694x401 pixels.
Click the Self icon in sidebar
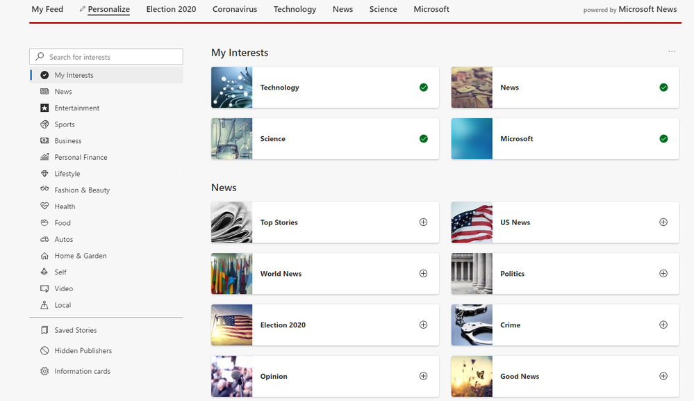pos(44,272)
